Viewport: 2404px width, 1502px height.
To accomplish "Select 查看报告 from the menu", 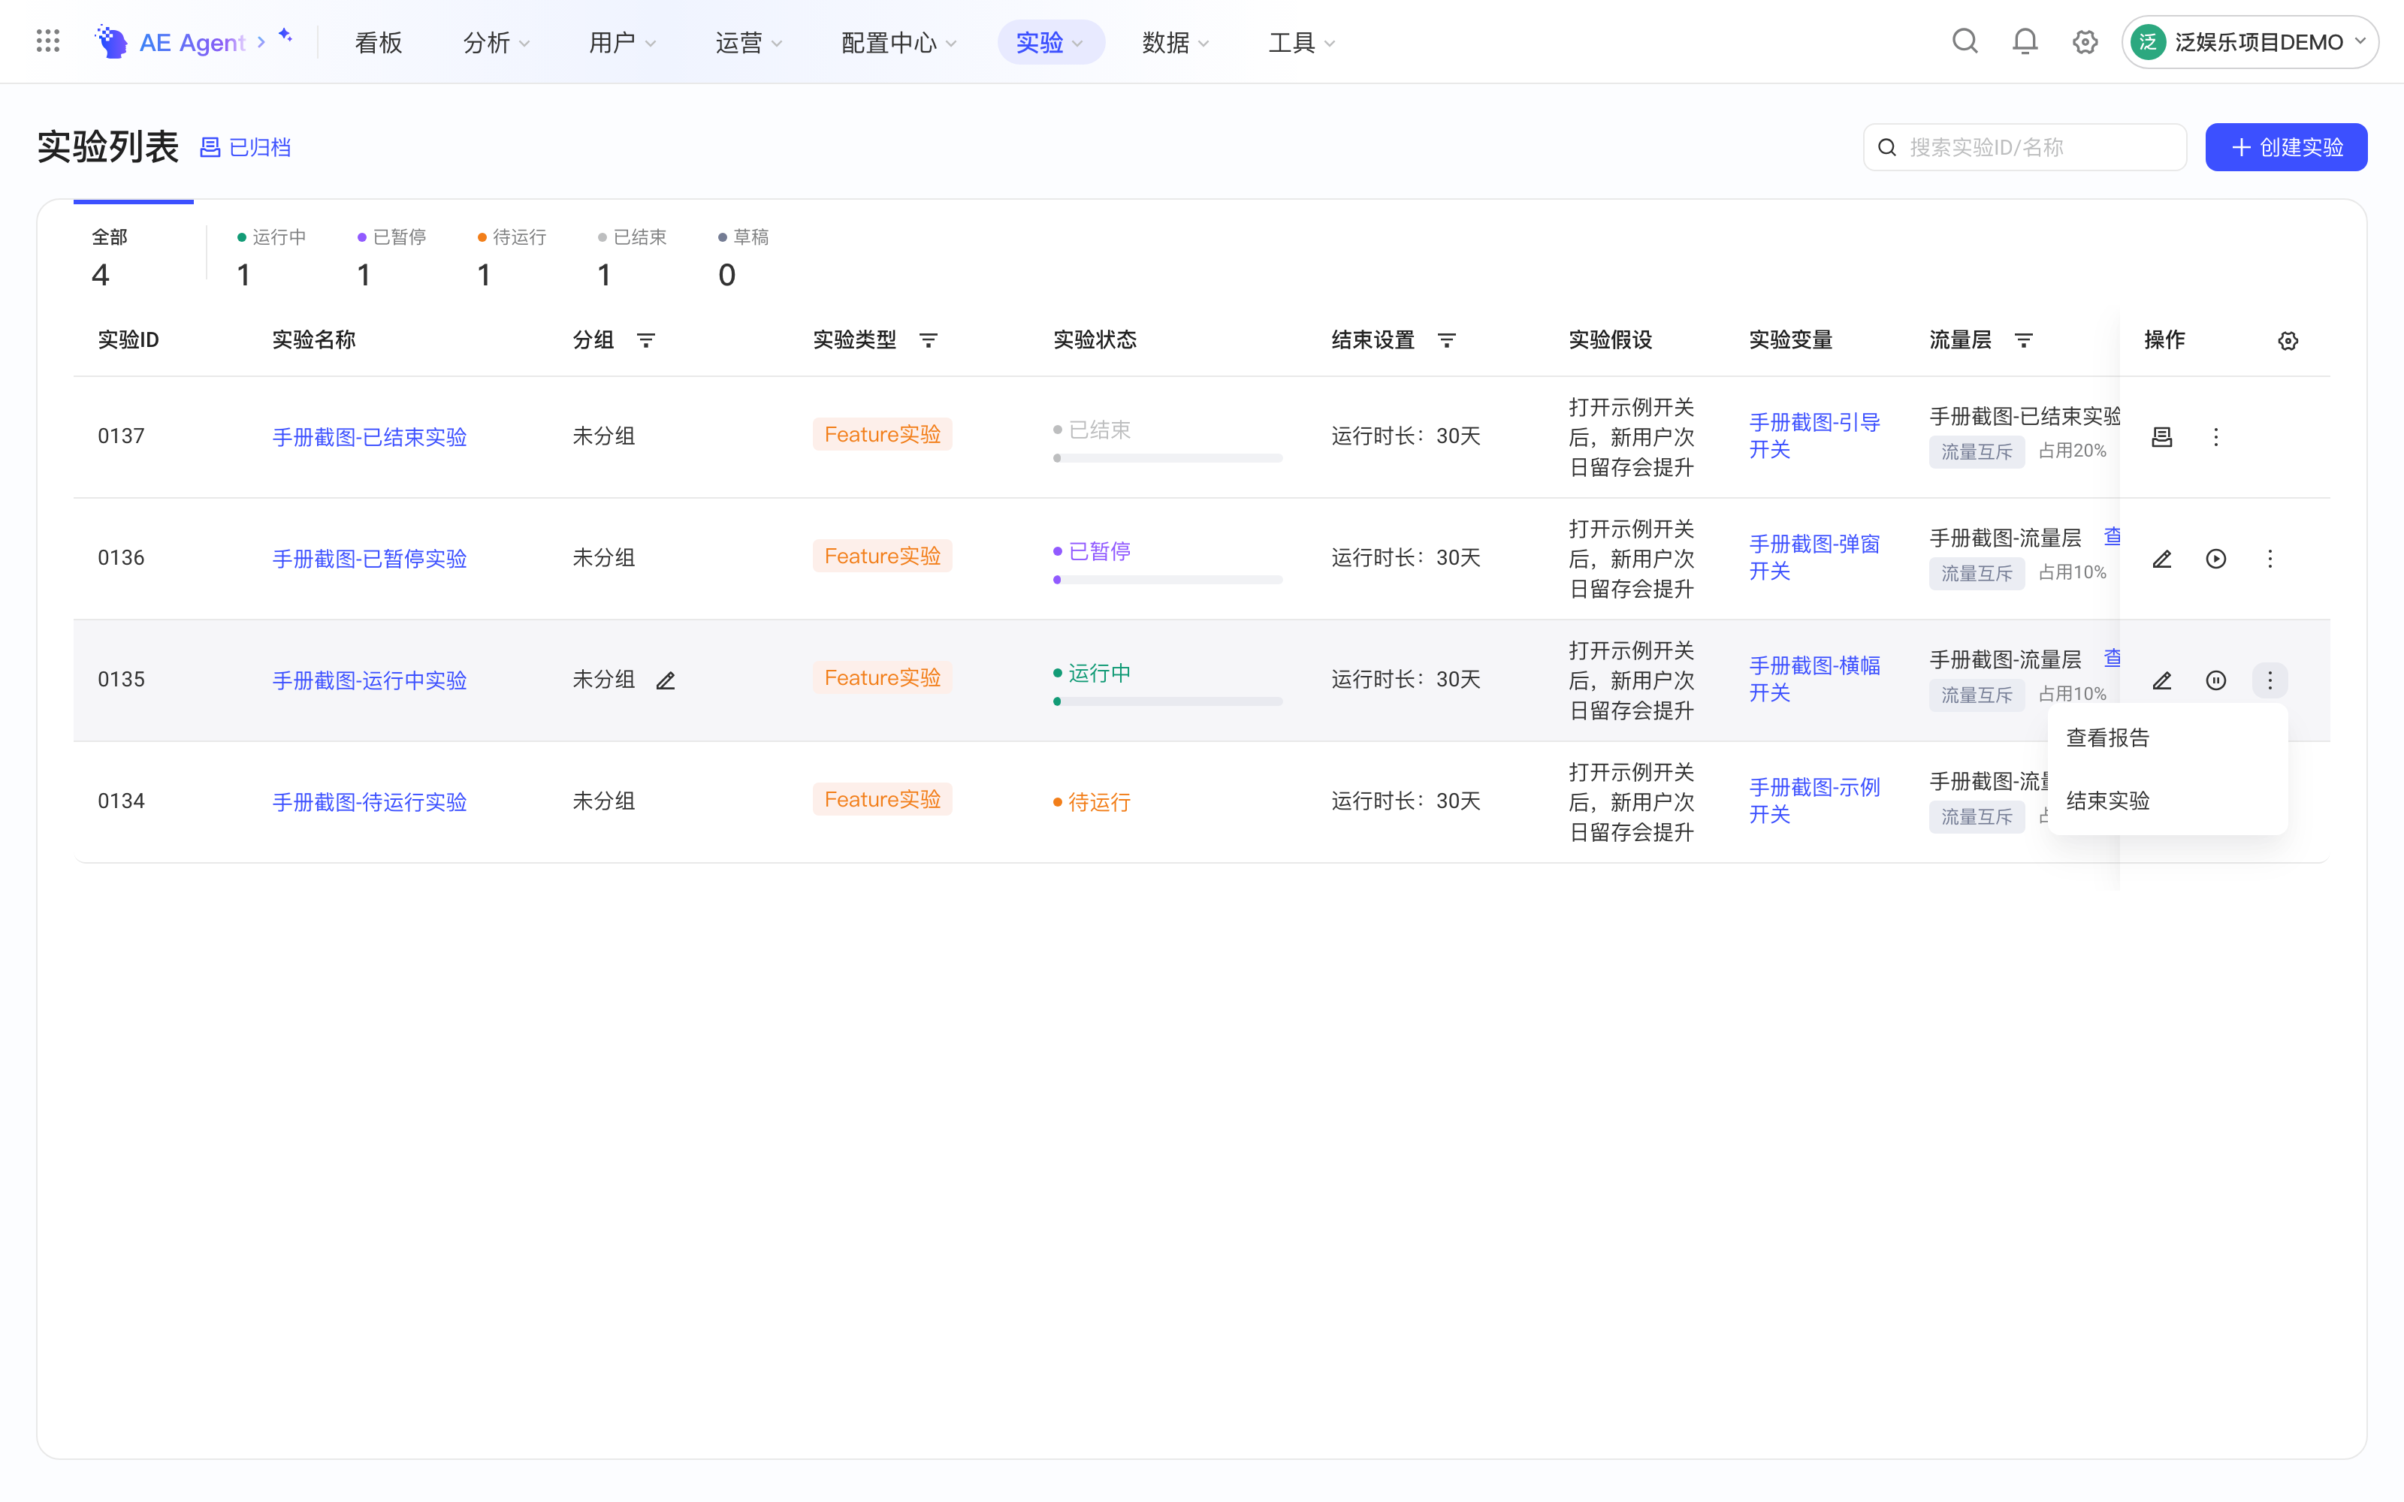I will pos(2167,738).
